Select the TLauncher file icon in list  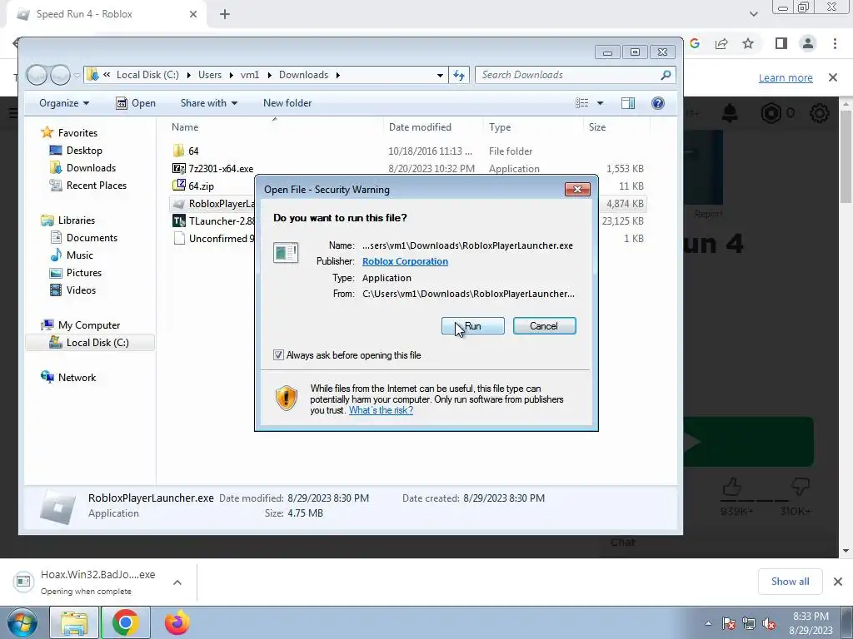click(x=178, y=221)
